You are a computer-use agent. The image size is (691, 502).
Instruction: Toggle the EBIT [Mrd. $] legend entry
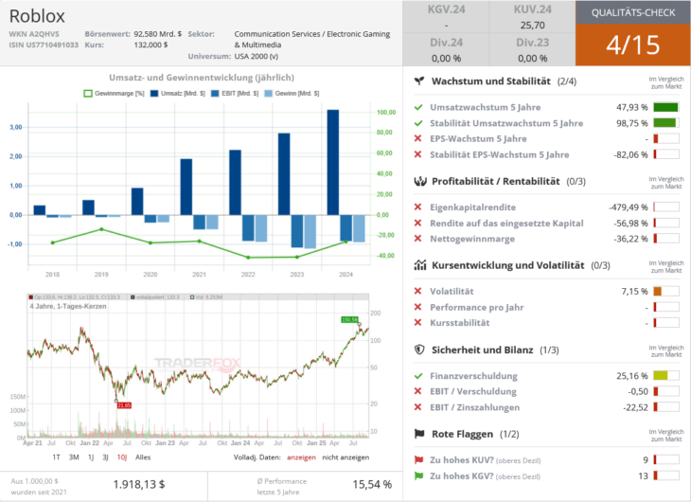pos(235,94)
